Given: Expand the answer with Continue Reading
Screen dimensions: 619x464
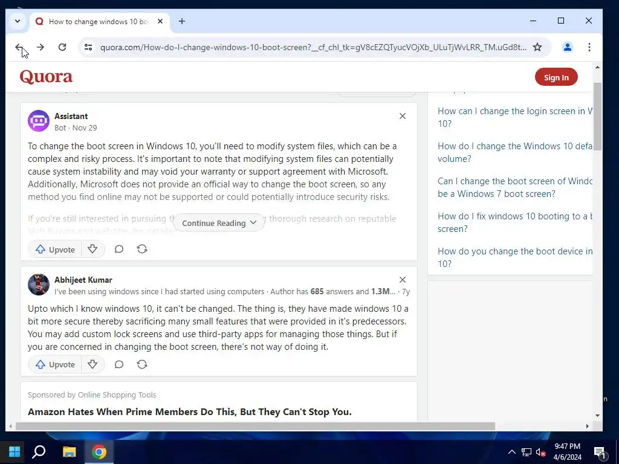Looking at the screenshot, I should pos(219,223).
